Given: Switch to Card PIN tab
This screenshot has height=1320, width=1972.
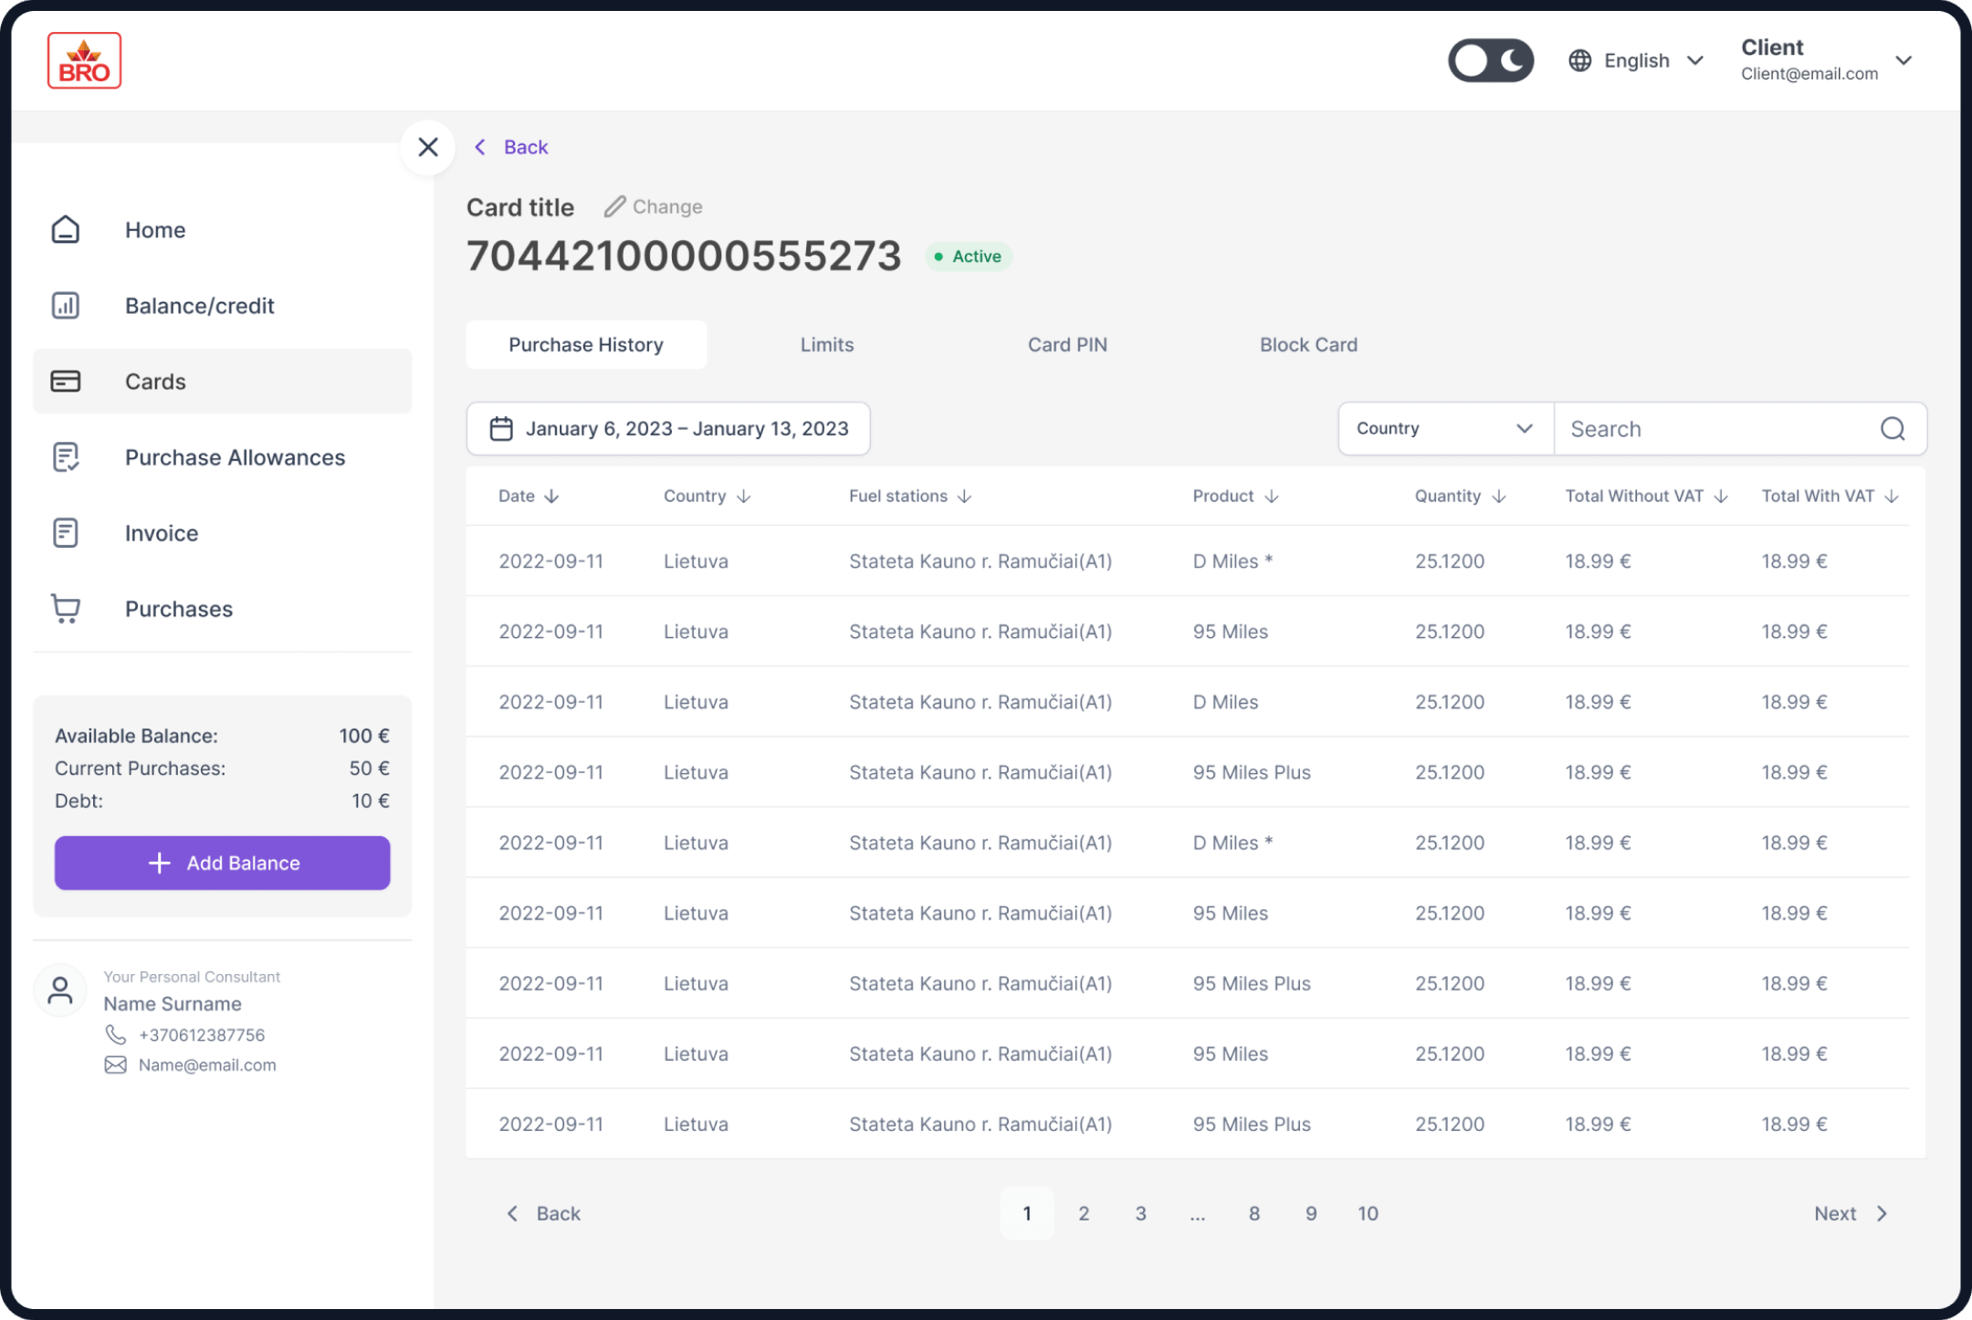Looking at the screenshot, I should click(1067, 344).
